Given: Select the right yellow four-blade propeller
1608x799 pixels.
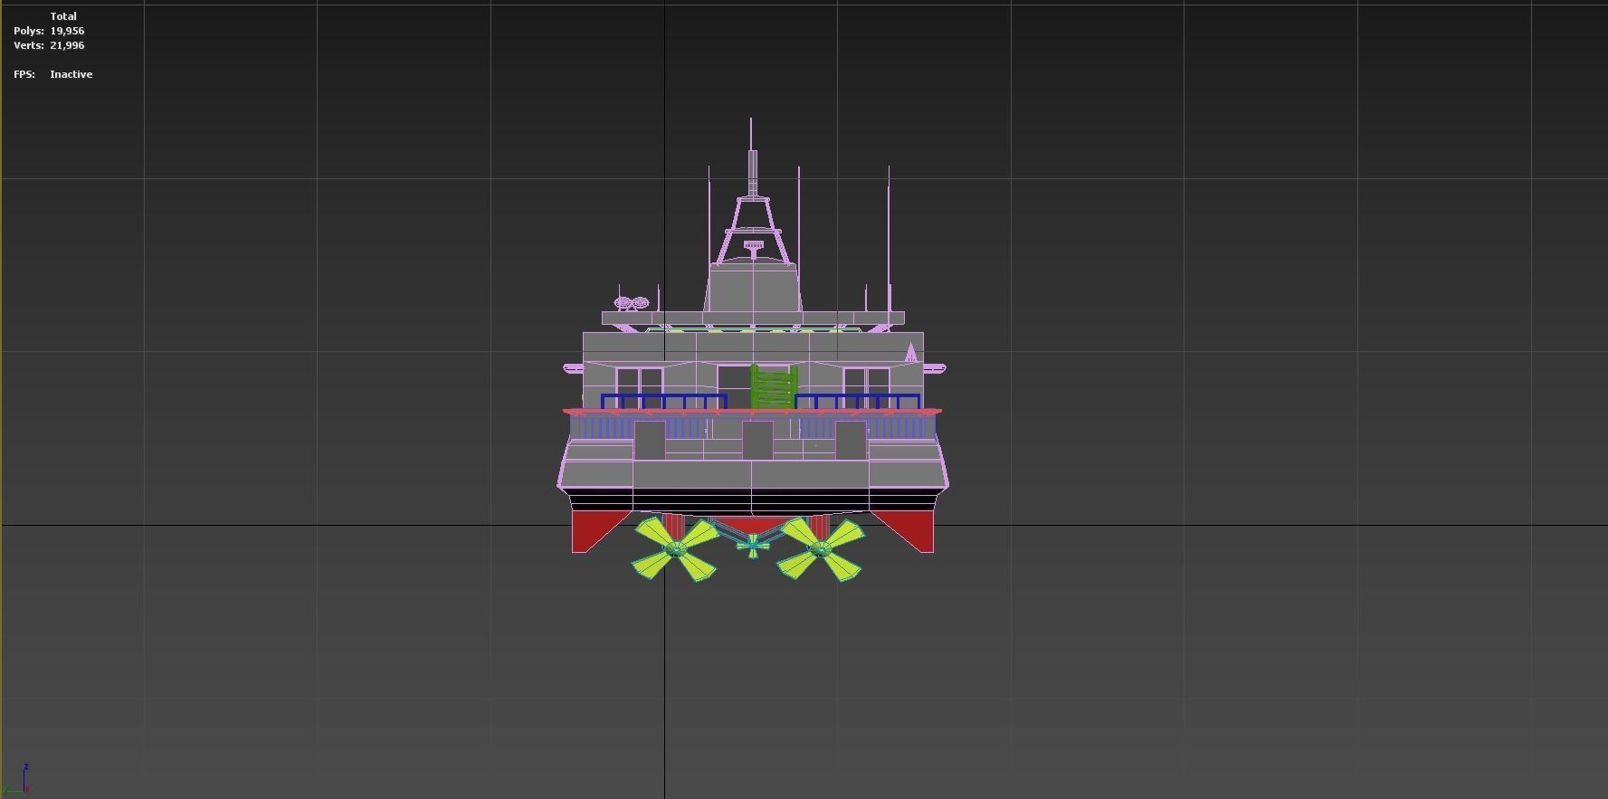Looking at the screenshot, I should coord(820,548).
